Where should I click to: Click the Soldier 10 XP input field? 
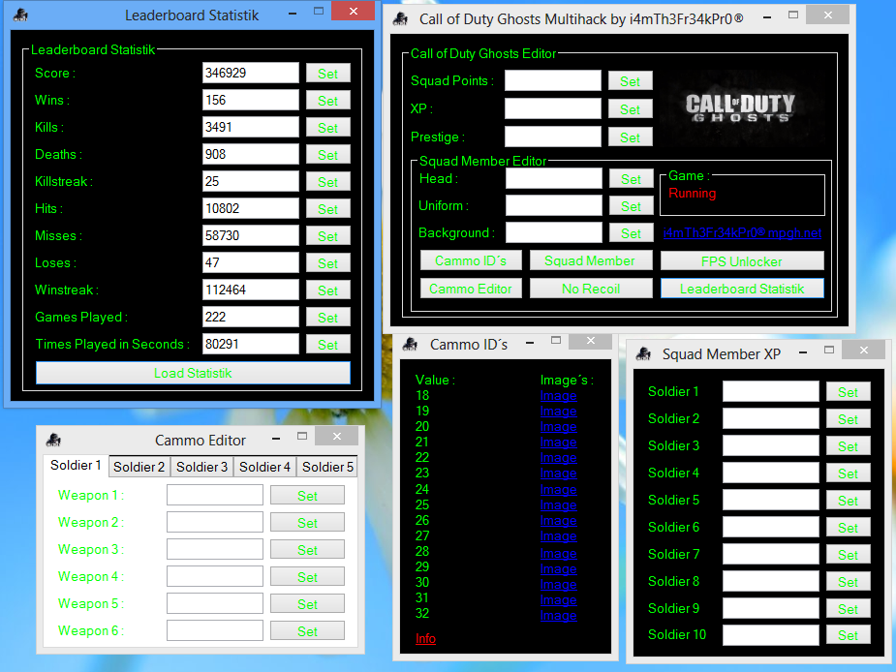pos(771,635)
